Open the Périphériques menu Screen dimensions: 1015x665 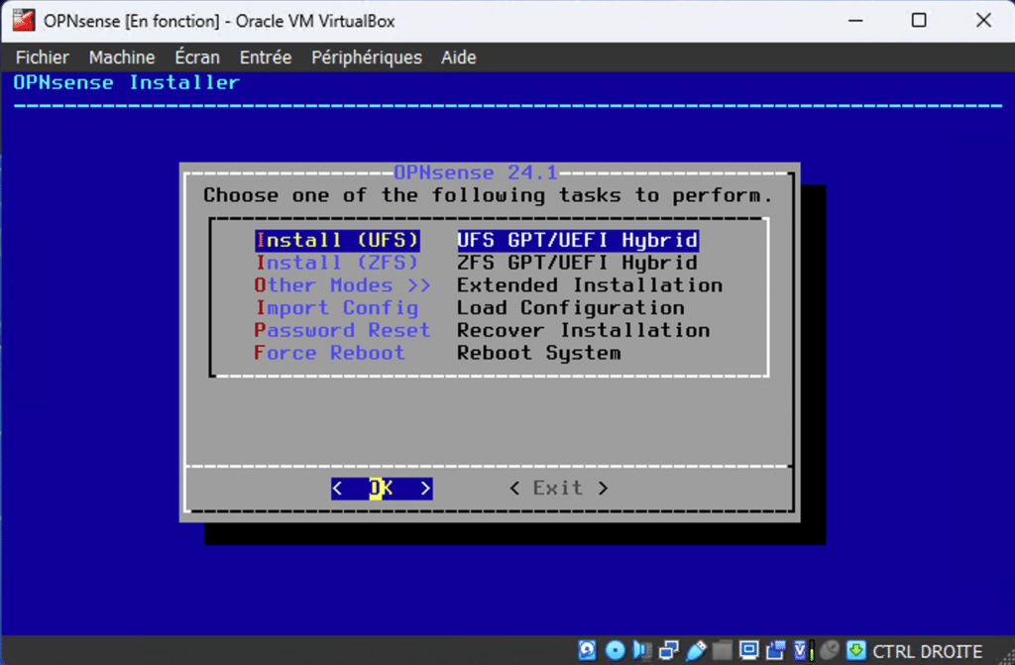click(367, 56)
